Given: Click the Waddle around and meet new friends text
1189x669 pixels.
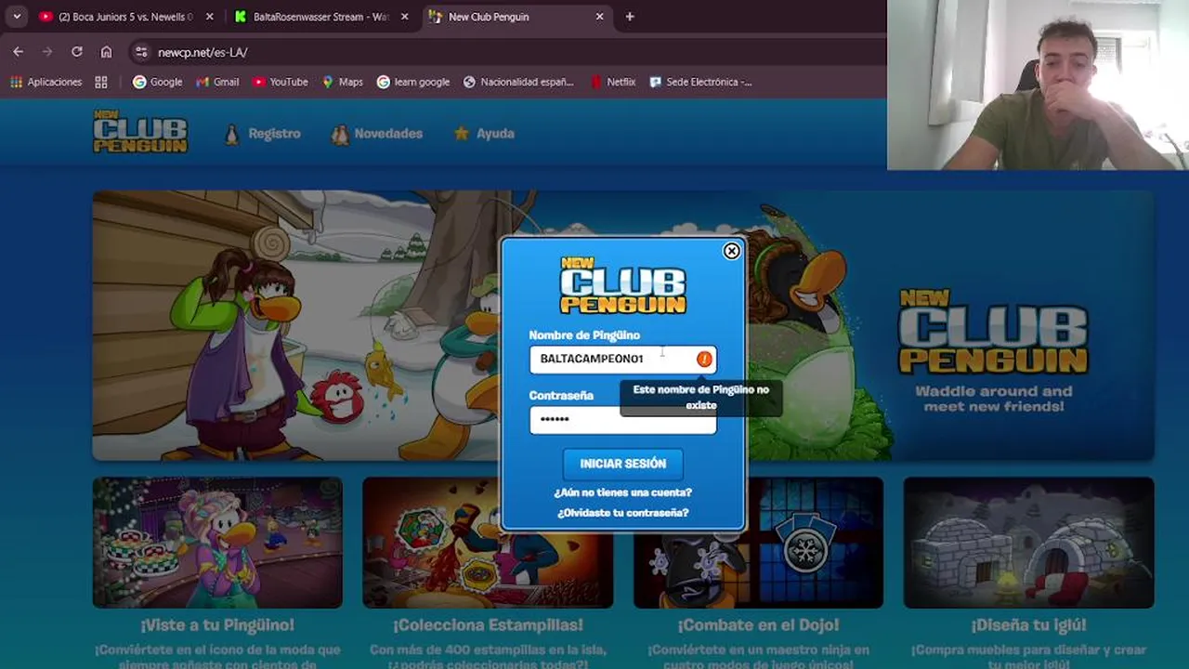Looking at the screenshot, I should (x=993, y=399).
